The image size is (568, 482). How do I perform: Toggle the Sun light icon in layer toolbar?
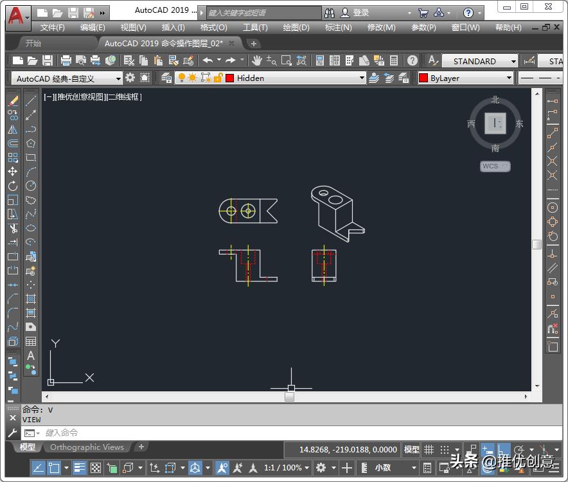coord(192,78)
